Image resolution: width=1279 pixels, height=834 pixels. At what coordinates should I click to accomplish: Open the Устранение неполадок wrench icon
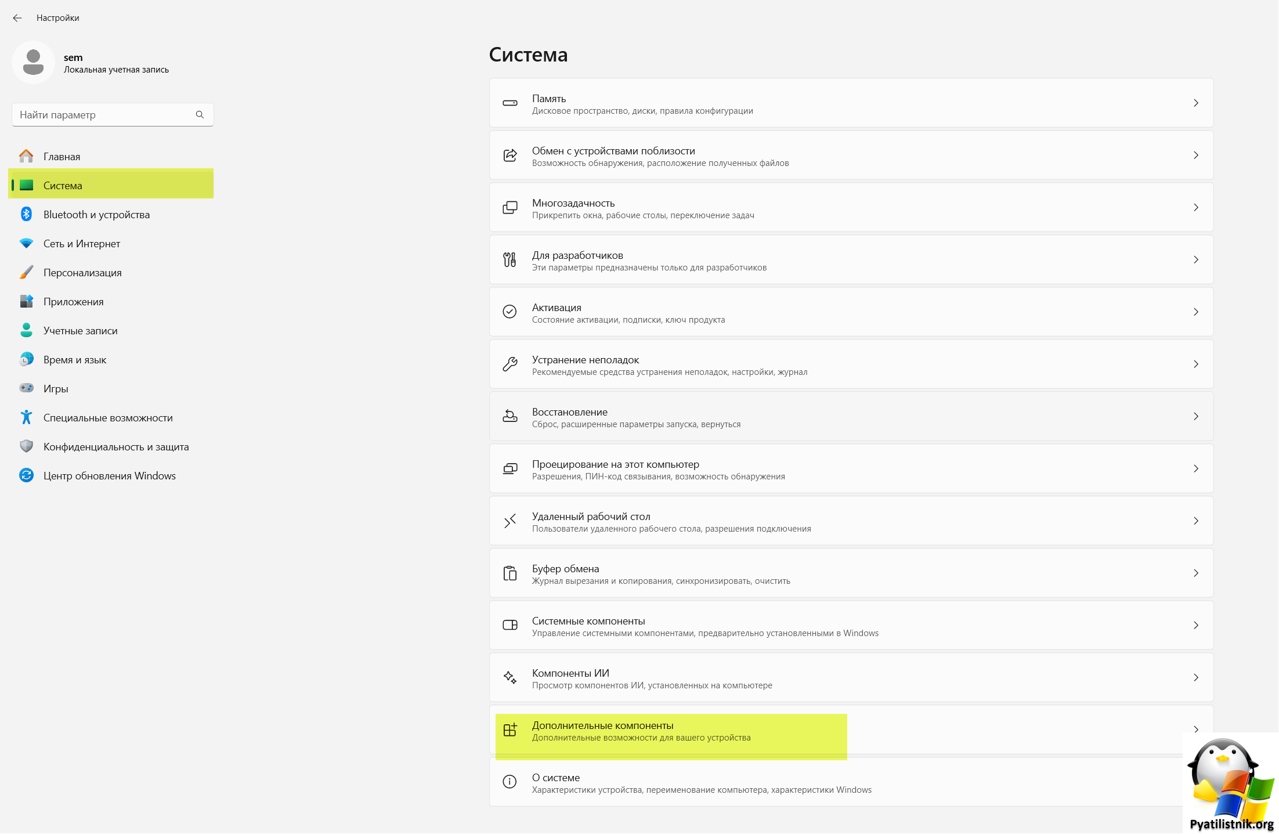coord(510,364)
